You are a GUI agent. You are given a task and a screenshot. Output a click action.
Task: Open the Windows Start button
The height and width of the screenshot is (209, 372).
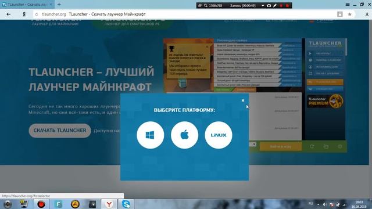tap(8, 204)
